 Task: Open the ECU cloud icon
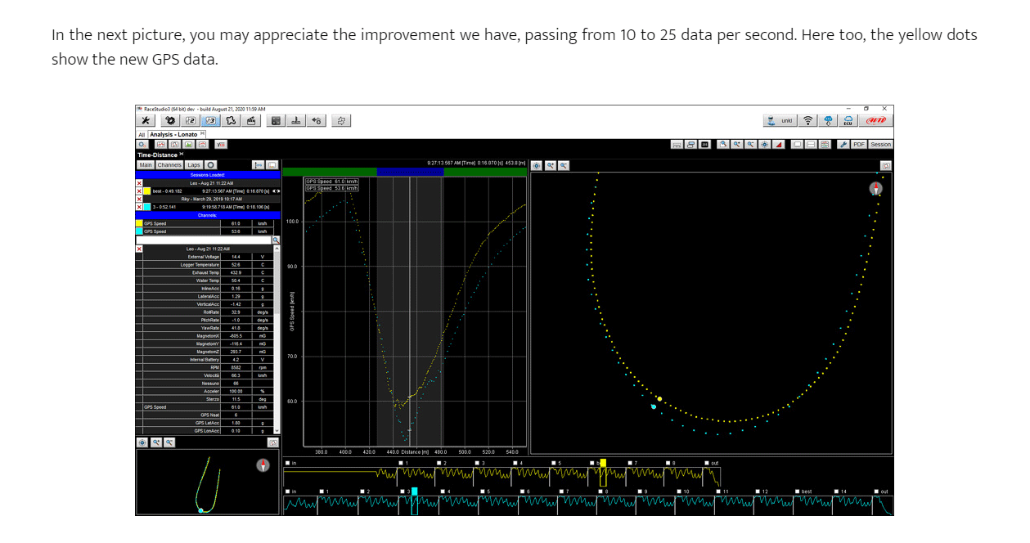(x=848, y=120)
